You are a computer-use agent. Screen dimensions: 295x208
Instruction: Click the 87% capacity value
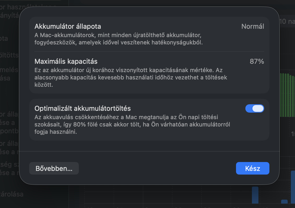pos(257,61)
